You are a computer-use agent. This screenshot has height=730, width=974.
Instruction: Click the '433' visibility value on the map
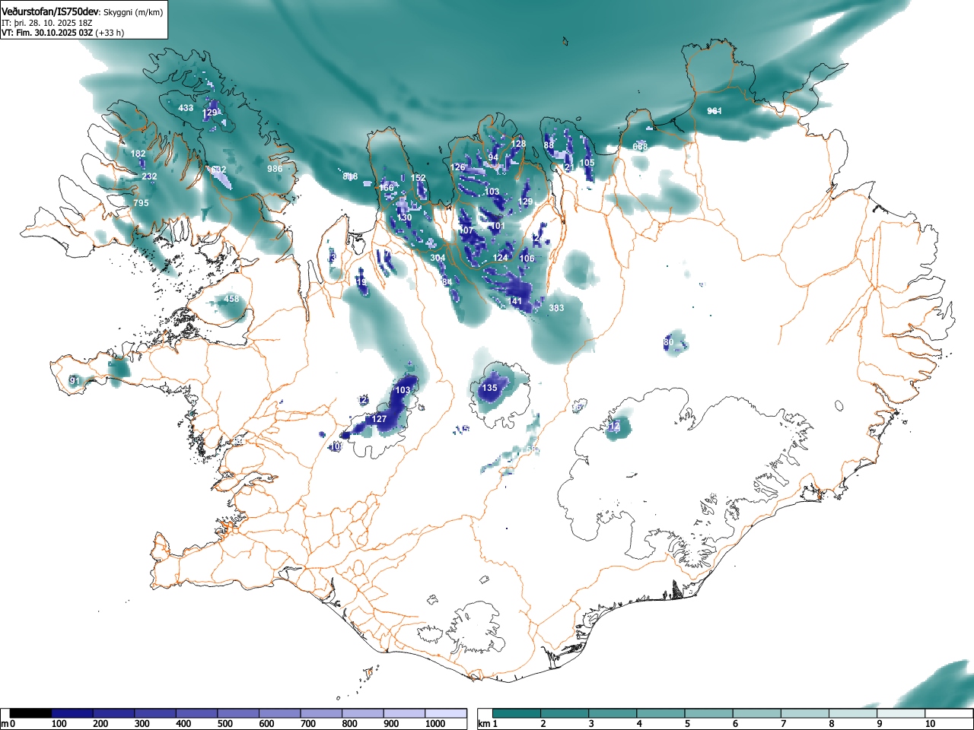coord(186,108)
